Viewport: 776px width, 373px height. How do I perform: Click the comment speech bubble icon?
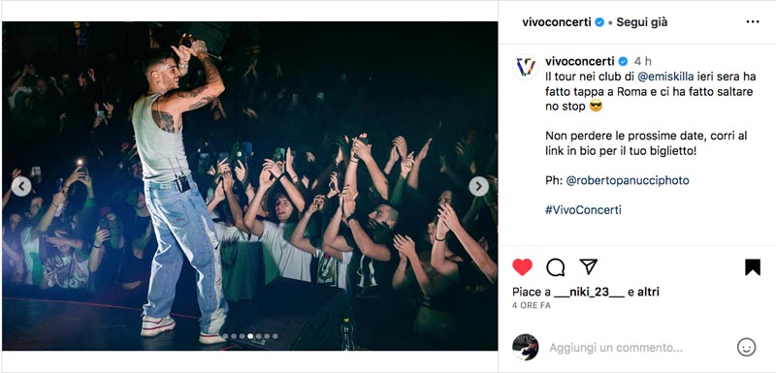tap(555, 267)
